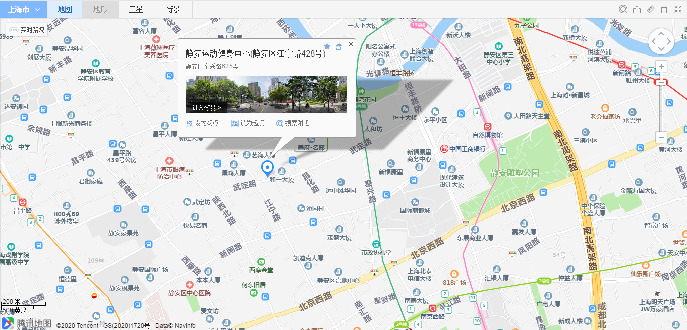The image size is (687, 330).
Task: Close the location info popup
Action: pyautogui.click(x=351, y=44)
